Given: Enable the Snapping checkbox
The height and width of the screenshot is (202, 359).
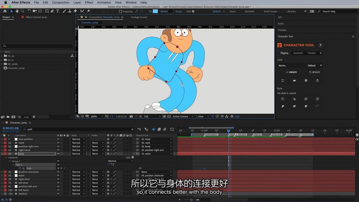Looking at the screenshot, I should click(120, 11).
